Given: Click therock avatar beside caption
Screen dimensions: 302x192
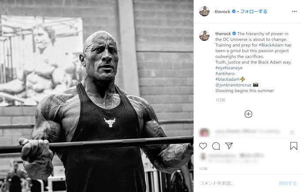Looking at the screenshot, I should [204, 35].
